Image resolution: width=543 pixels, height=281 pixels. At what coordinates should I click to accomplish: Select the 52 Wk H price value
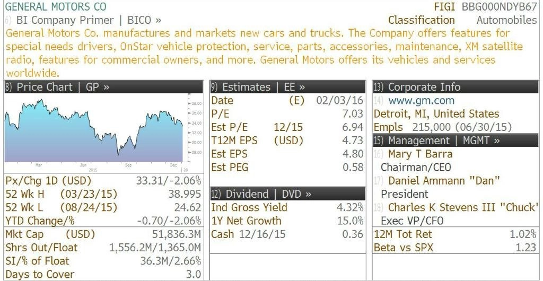[185, 194]
